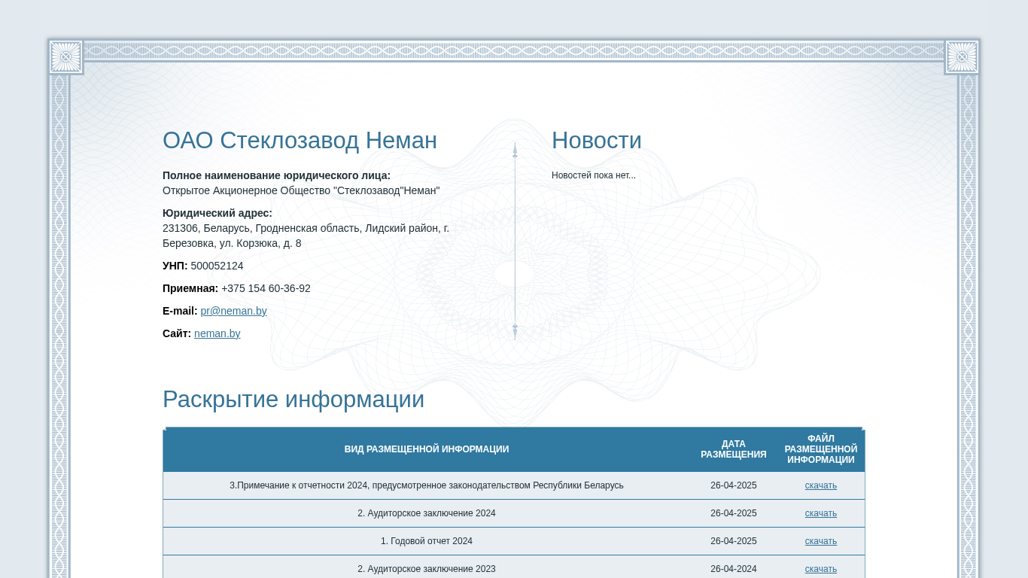
Task: Click the Годовой отчет 2024 row title
Action: [x=427, y=541]
